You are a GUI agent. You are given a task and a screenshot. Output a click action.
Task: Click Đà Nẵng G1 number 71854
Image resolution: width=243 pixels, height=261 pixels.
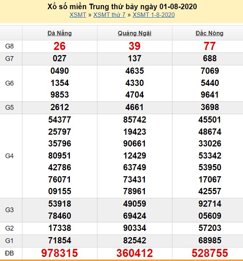click(x=60, y=240)
